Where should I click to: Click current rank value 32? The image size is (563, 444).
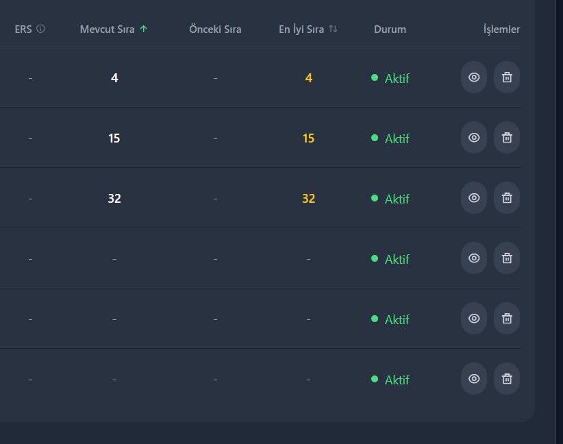(114, 199)
